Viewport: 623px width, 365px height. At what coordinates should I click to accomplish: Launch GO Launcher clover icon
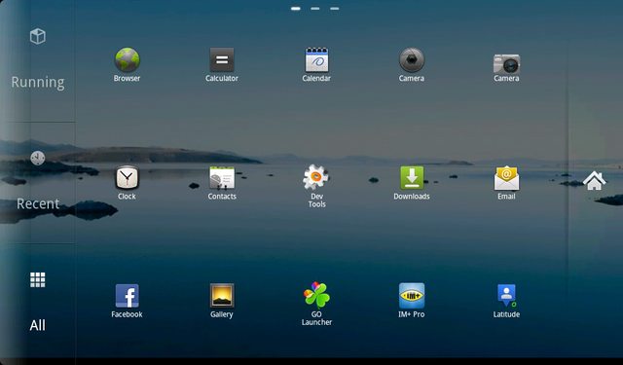316,295
